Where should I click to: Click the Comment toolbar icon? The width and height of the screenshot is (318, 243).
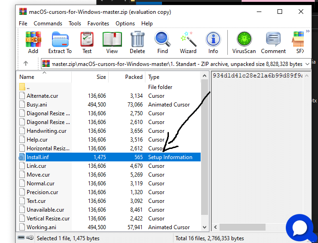(273, 42)
